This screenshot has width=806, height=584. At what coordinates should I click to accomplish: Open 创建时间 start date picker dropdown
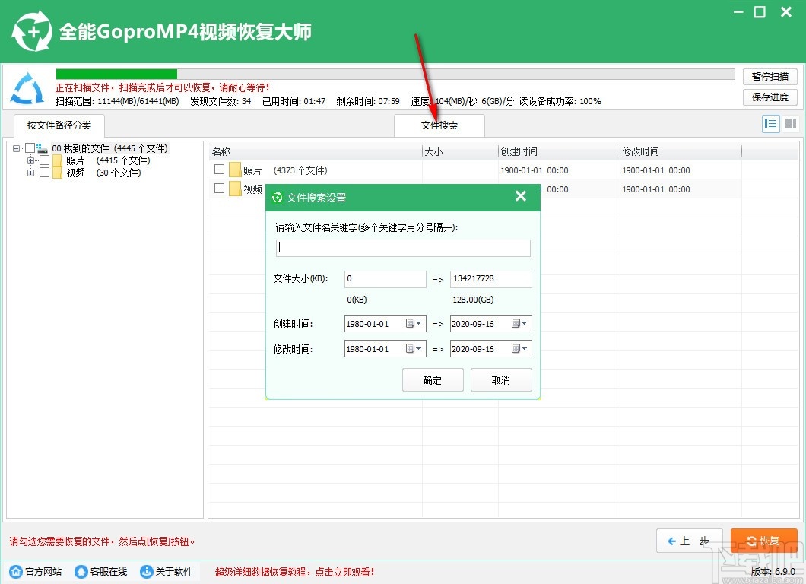tap(414, 323)
